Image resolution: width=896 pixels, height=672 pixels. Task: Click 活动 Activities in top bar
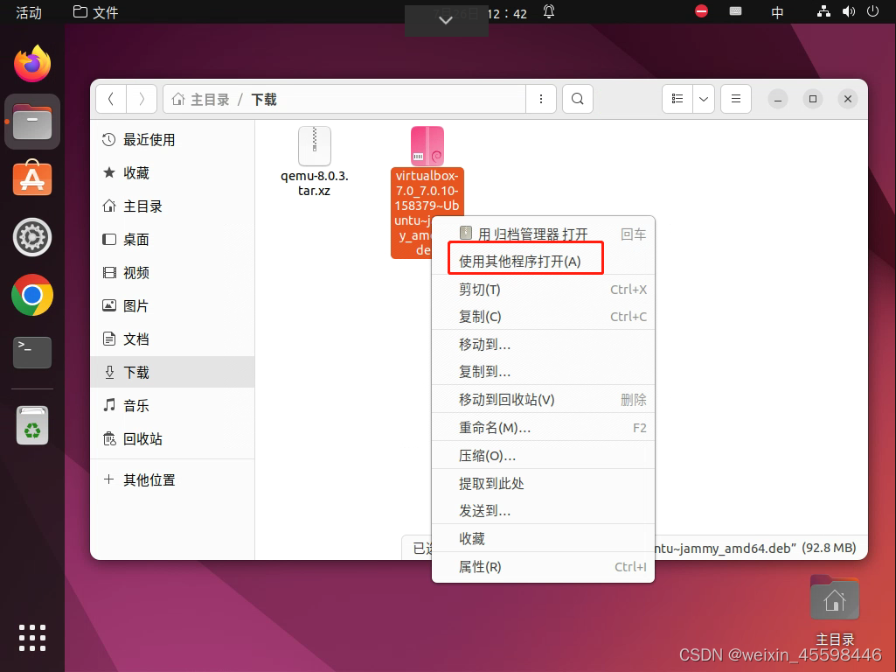29,12
